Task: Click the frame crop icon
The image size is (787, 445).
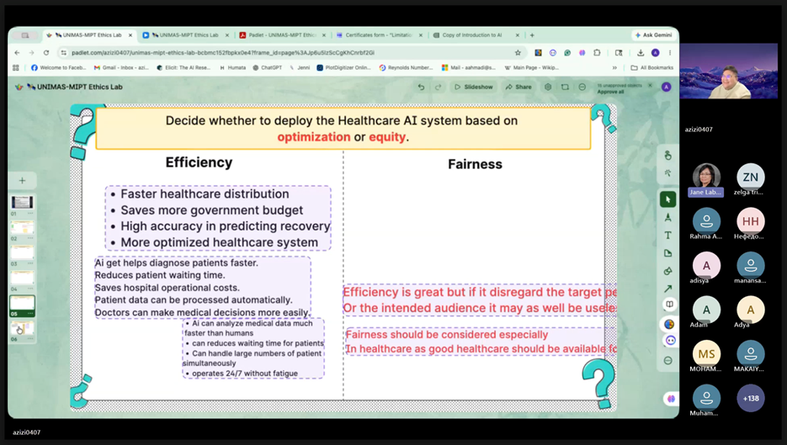Action: click(x=565, y=87)
